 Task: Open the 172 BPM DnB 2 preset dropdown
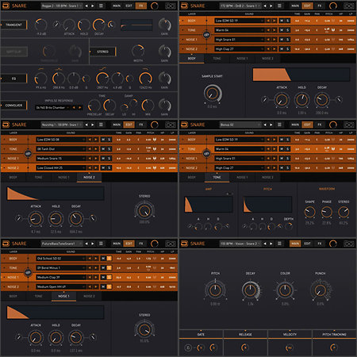click(240, 6)
